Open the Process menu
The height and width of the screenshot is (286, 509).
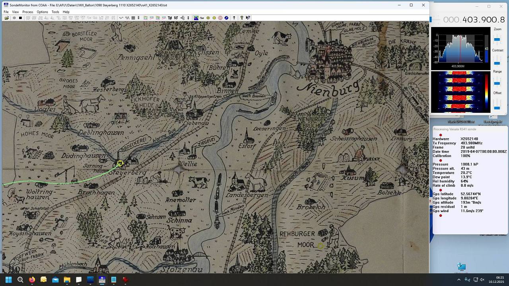28,12
